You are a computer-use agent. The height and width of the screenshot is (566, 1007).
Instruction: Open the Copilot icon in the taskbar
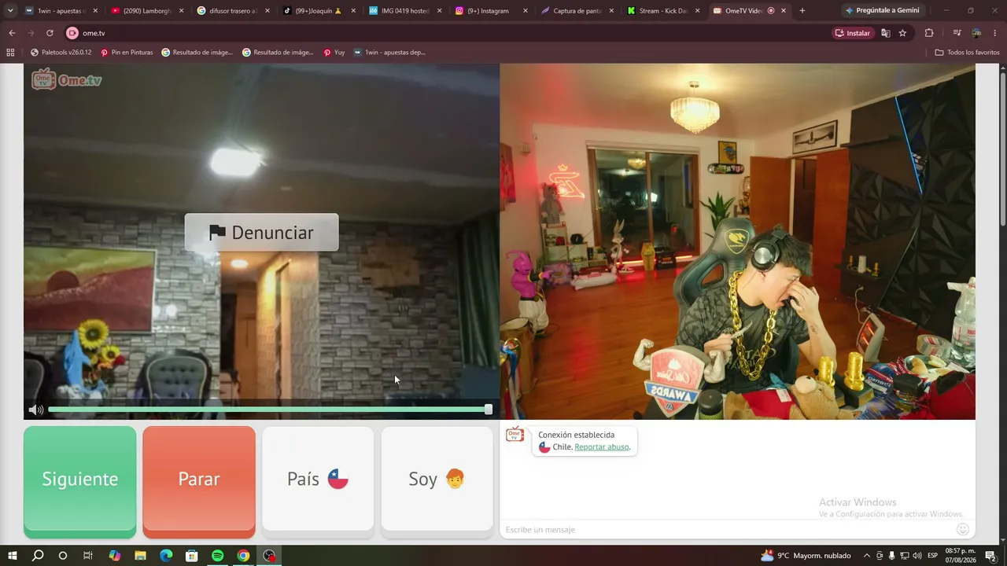pyautogui.click(x=114, y=556)
